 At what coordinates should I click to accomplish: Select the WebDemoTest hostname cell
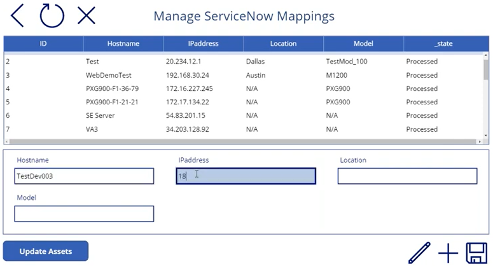[109, 75]
